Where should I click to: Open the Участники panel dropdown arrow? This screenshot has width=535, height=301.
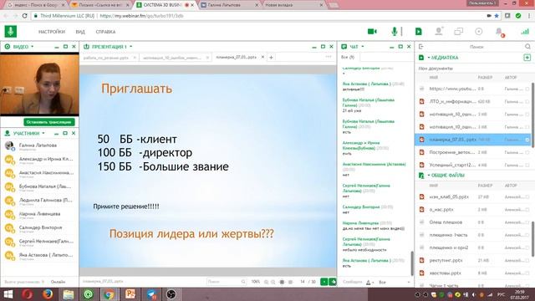pyautogui.click(x=43, y=133)
